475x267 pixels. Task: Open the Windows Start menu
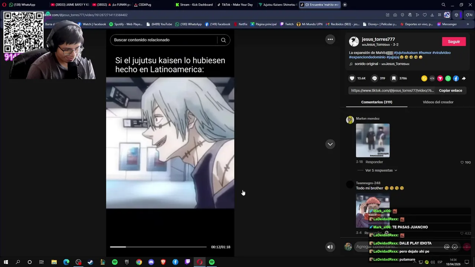6,262
